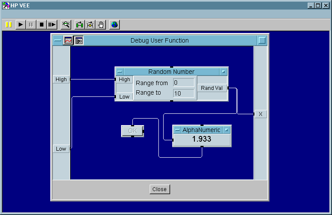Click the Step Into execution button
This screenshot has height=215, width=332.
[52, 25]
